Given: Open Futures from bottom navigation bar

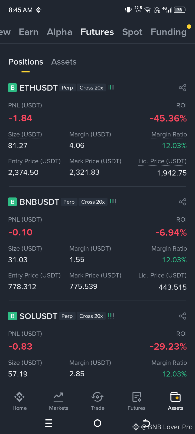Looking at the screenshot, I should pos(136,401).
